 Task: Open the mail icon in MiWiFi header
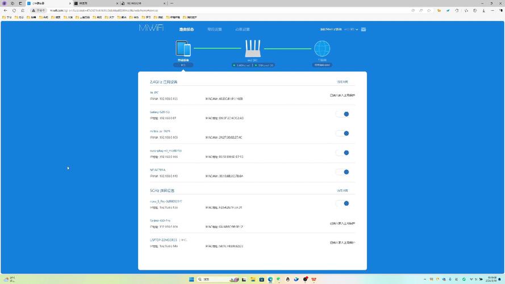click(364, 29)
